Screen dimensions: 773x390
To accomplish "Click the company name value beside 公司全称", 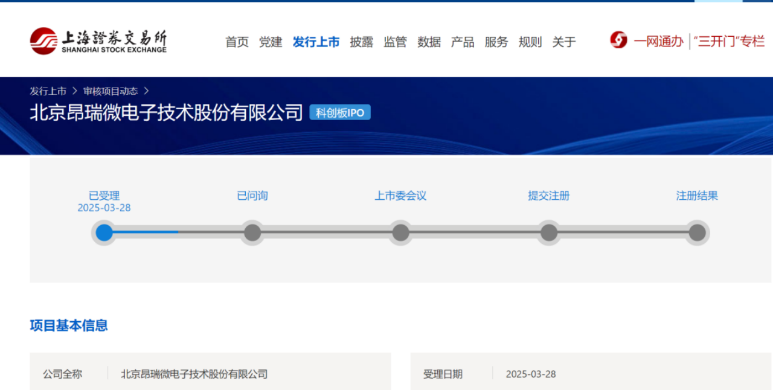I will 194,374.
